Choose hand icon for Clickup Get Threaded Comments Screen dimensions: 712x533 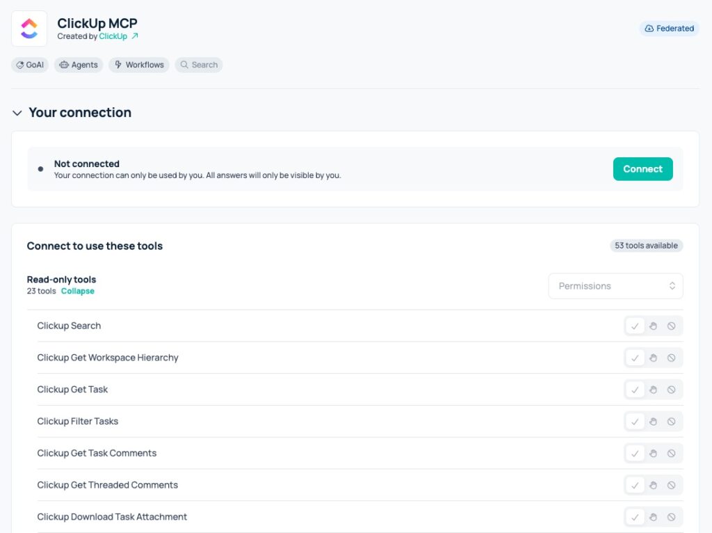pyautogui.click(x=653, y=485)
